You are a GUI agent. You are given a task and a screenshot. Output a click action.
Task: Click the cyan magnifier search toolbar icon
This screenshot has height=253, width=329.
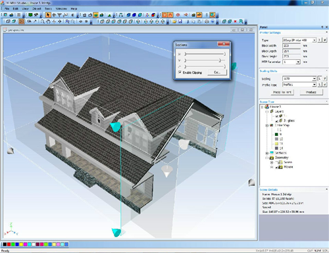point(241,21)
